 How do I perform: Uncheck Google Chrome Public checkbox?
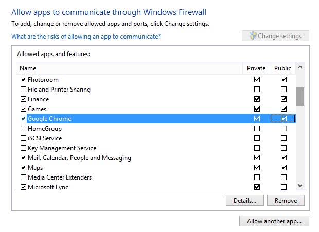point(283,119)
